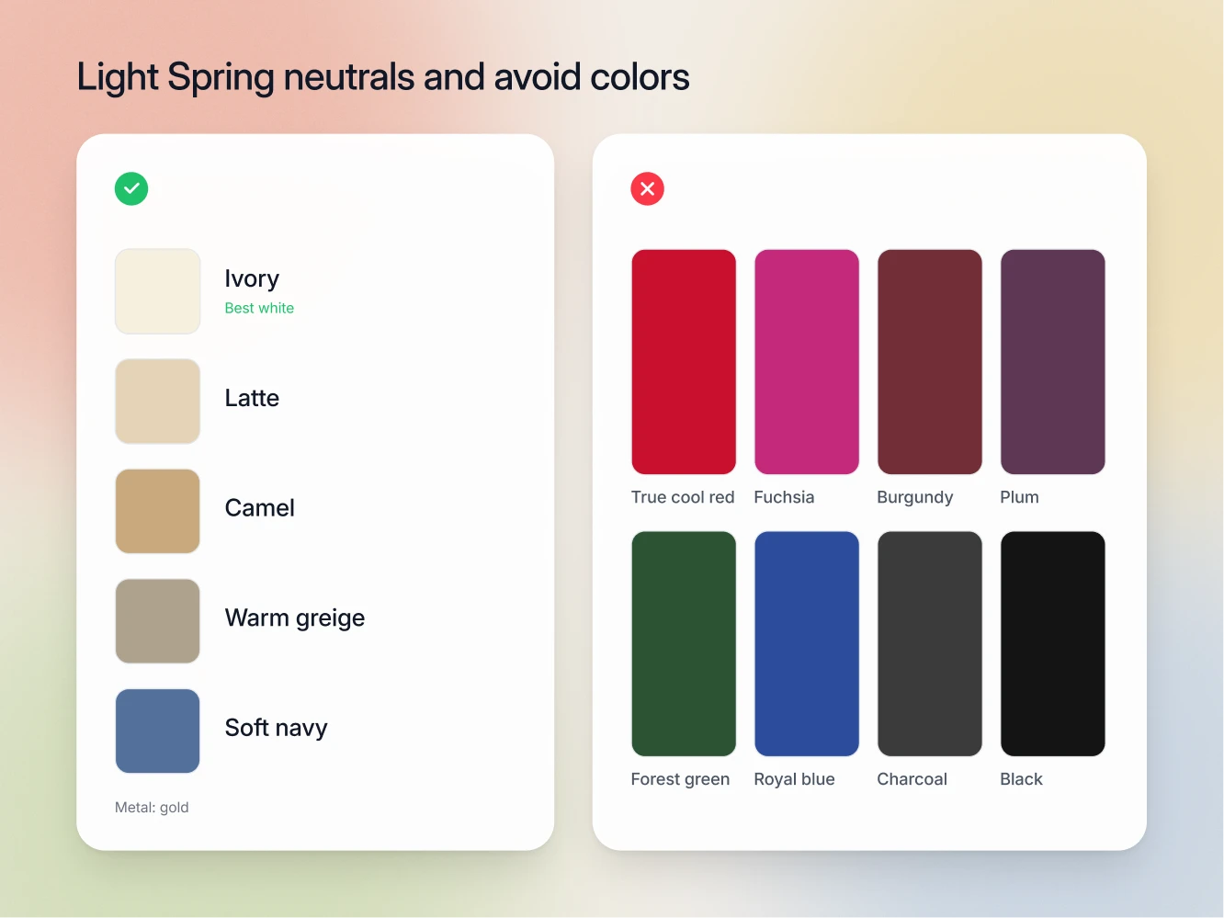
Task: Click the red X avoid icon
Action: point(647,188)
